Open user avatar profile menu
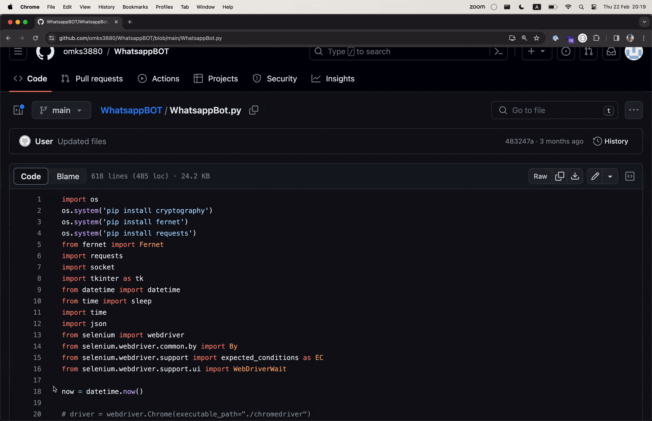Image resolution: width=652 pixels, height=421 pixels. click(634, 52)
